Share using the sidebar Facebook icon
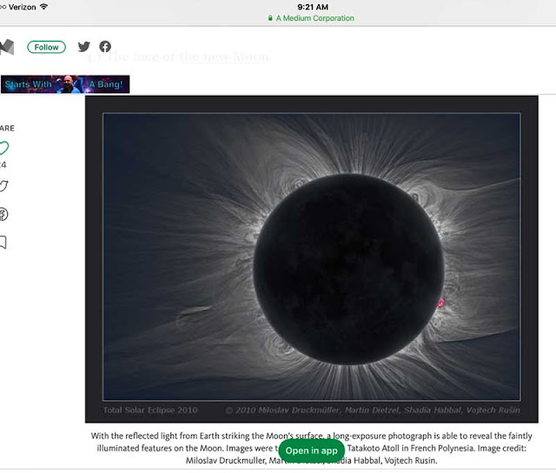 coord(3,214)
